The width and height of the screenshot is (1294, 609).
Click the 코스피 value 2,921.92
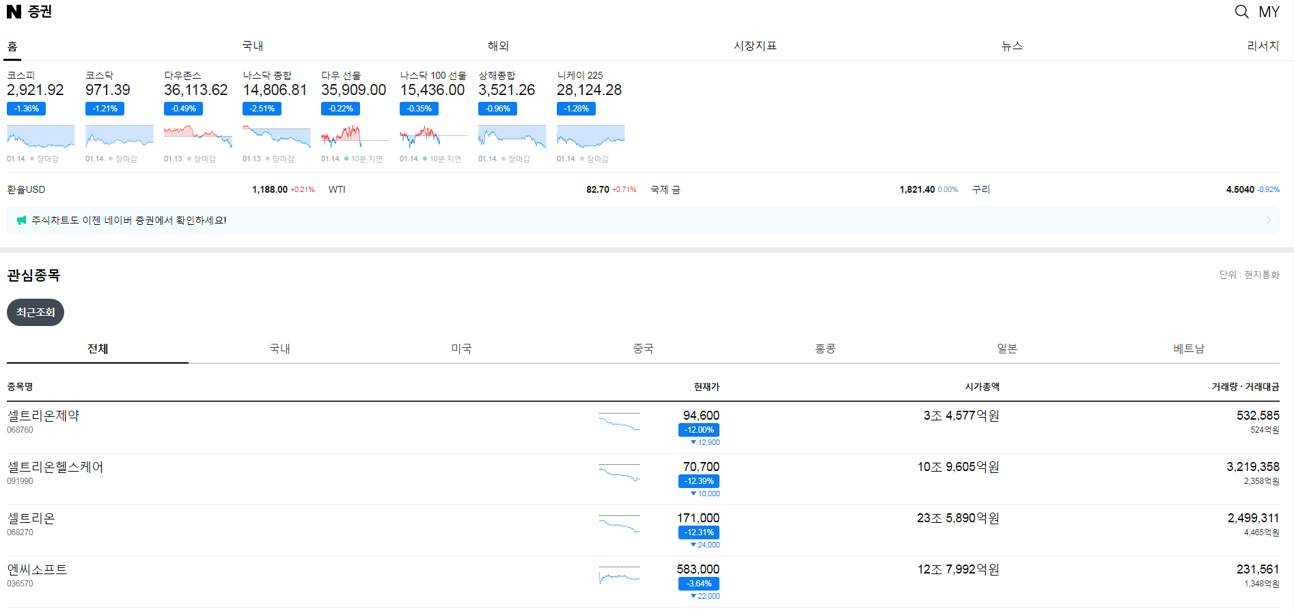[x=35, y=90]
